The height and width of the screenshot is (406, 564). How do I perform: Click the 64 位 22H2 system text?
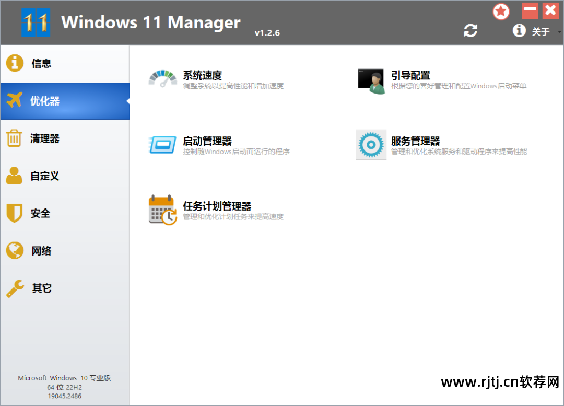[64, 387]
